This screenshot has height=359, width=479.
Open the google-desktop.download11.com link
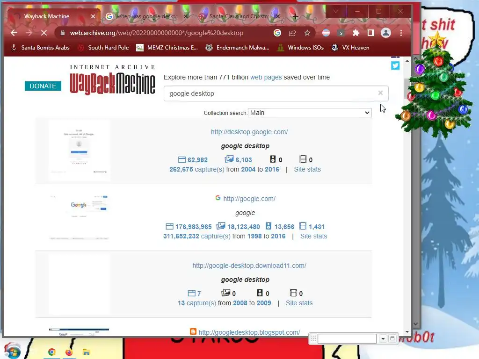(249, 266)
